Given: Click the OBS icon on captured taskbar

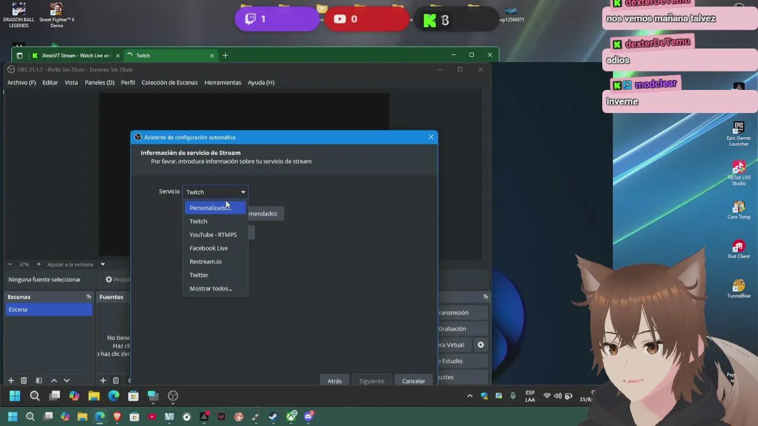Looking at the screenshot, I should (x=173, y=396).
